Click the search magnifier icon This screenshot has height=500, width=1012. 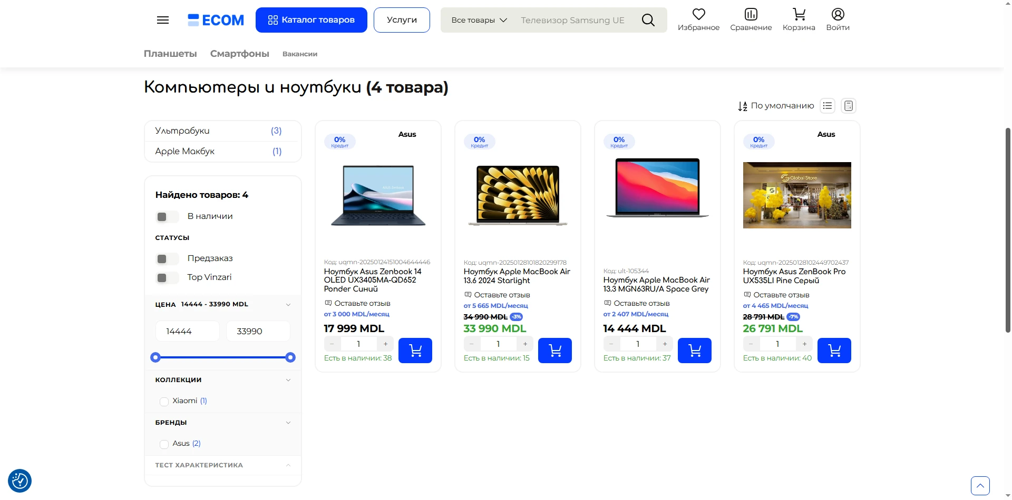648,20
